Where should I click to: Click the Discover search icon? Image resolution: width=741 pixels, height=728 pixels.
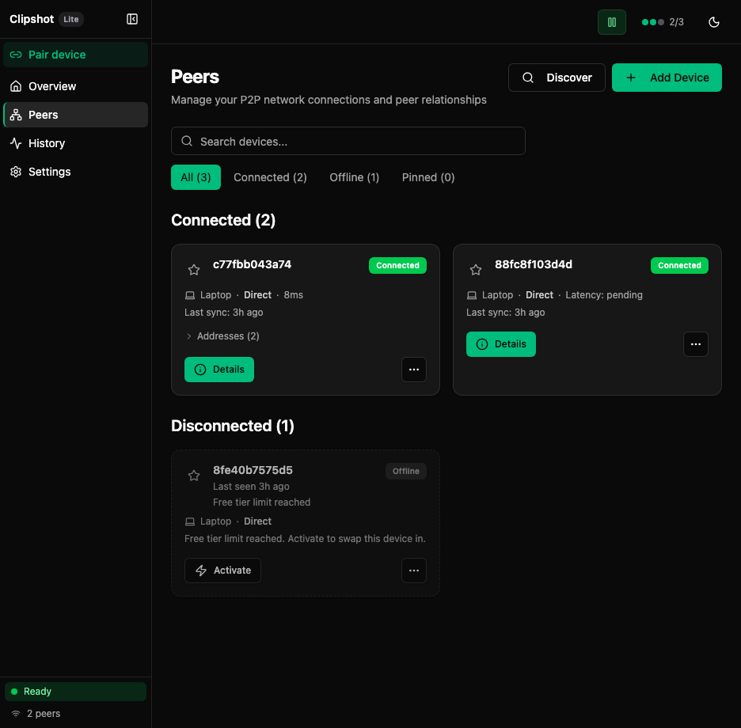click(527, 78)
